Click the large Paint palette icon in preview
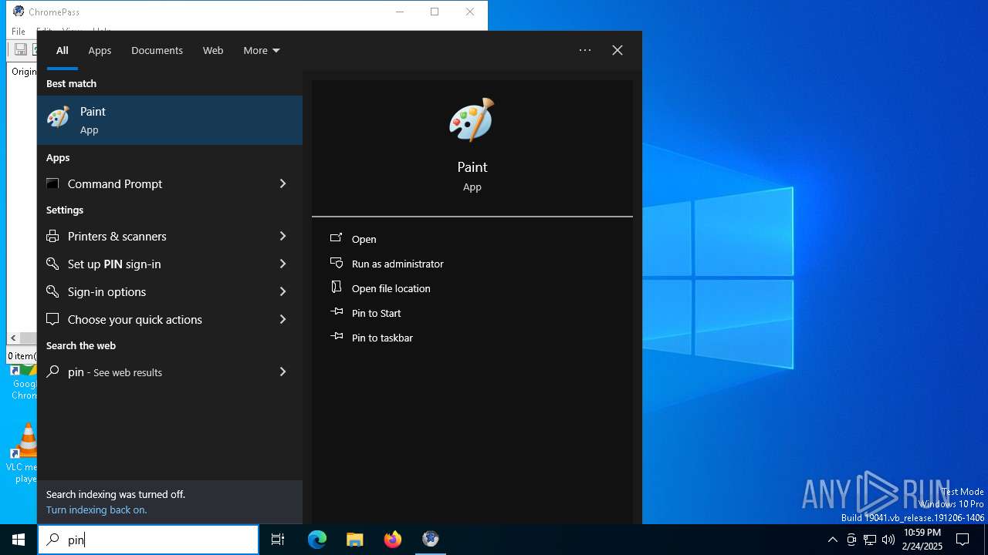This screenshot has width=988, height=555. [472, 119]
